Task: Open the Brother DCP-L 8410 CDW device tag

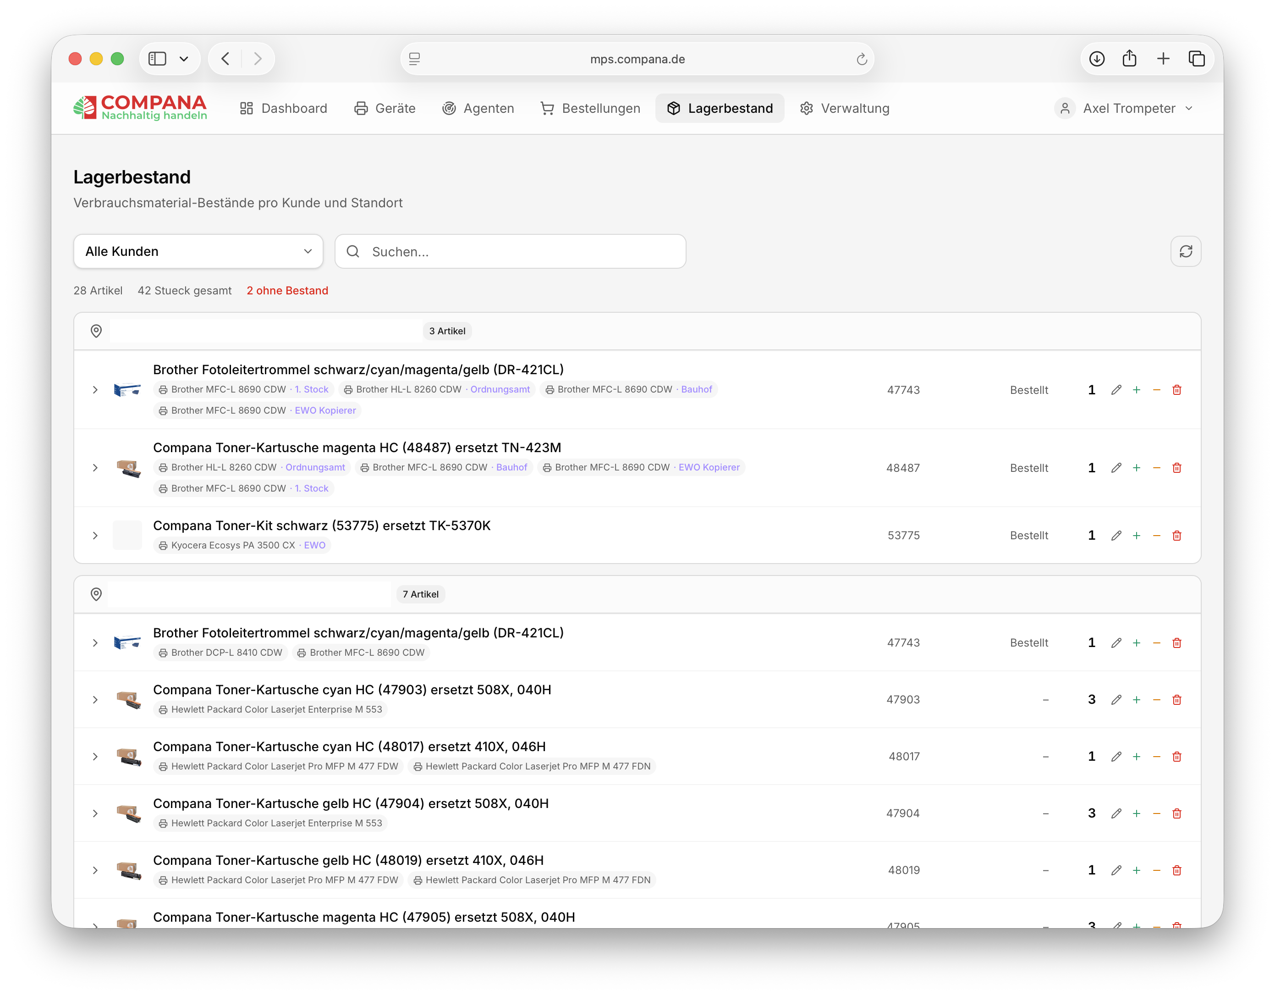Action: [220, 653]
